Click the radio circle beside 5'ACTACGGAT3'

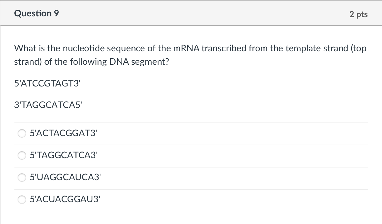(x=22, y=133)
